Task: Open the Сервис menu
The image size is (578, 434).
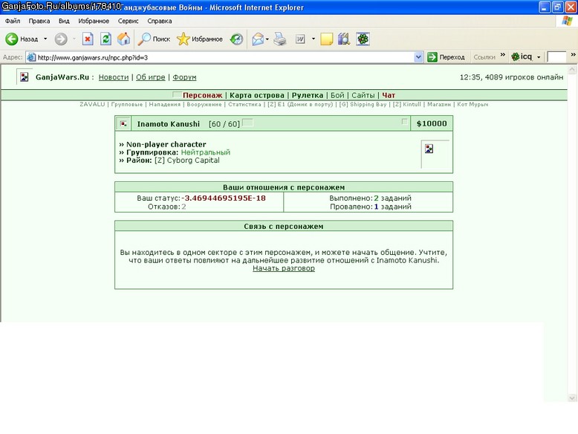Action: pyautogui.click(x=129, y=21)
